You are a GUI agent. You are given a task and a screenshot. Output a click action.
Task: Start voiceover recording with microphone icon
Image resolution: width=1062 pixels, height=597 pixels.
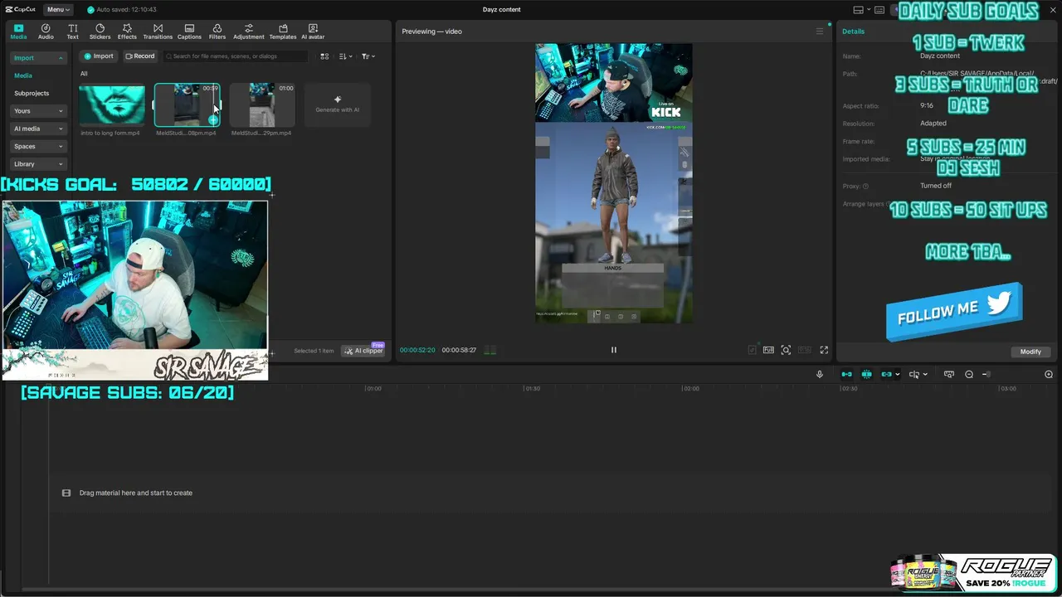820,375
